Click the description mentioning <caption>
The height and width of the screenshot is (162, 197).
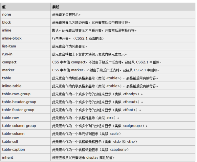pyautogui.click(x=91, y=150)
